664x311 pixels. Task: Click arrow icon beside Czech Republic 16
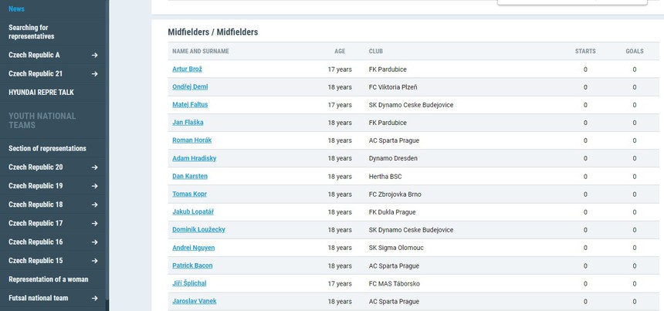(94, 242)
